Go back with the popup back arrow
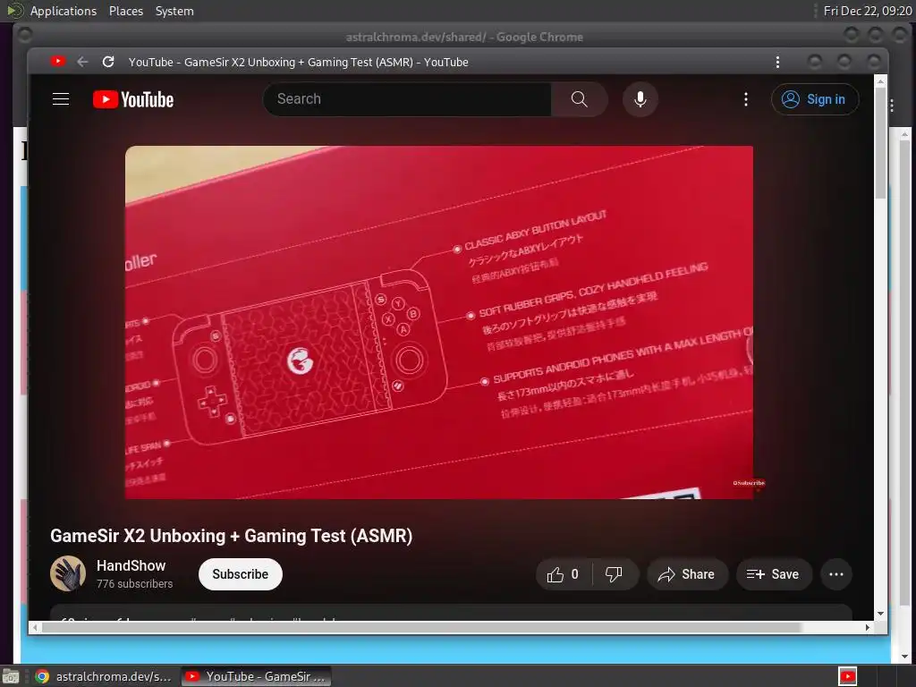 coord(82,62)
